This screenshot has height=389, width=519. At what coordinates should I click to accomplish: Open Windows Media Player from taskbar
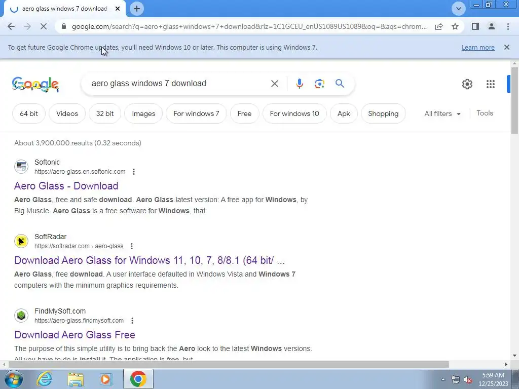tap(106, 379)
